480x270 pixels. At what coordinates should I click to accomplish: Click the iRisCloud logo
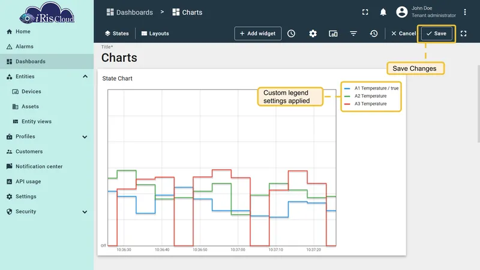47,13
